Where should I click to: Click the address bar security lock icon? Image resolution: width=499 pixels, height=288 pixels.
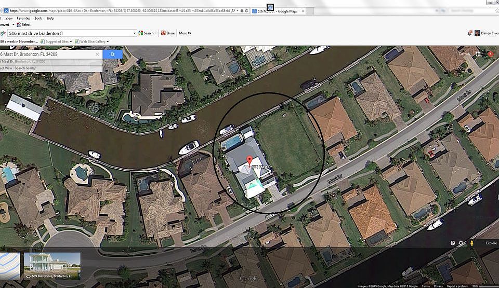pos(242,10)
